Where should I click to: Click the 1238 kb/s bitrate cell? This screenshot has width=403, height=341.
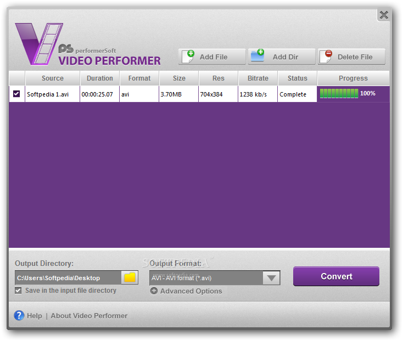point(258,94)
